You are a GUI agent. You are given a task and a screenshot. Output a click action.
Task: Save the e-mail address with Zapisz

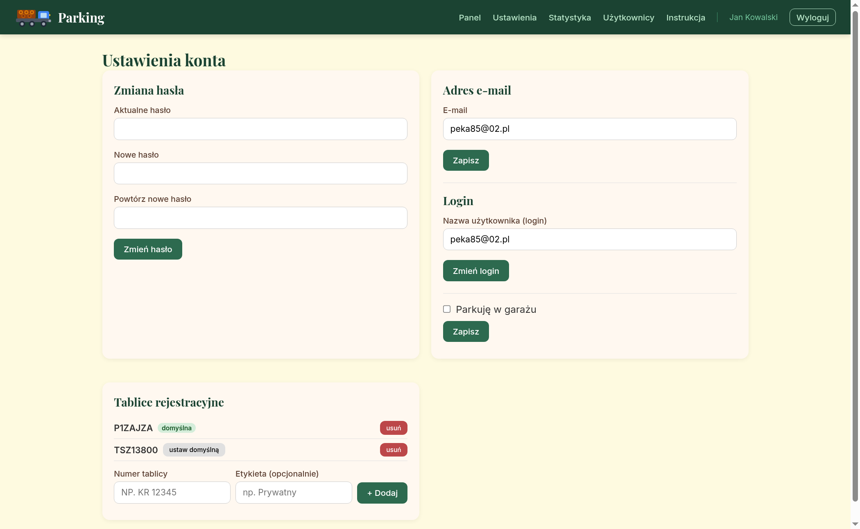coord(466,161)
